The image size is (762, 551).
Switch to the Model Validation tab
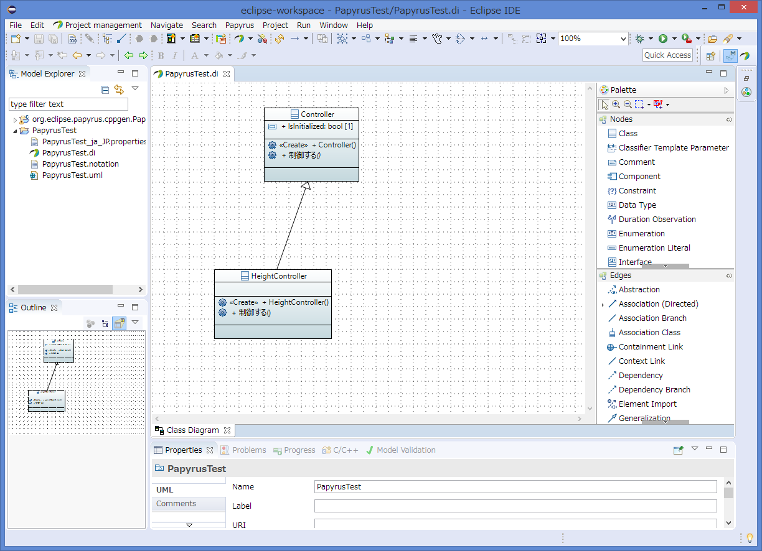405,450
